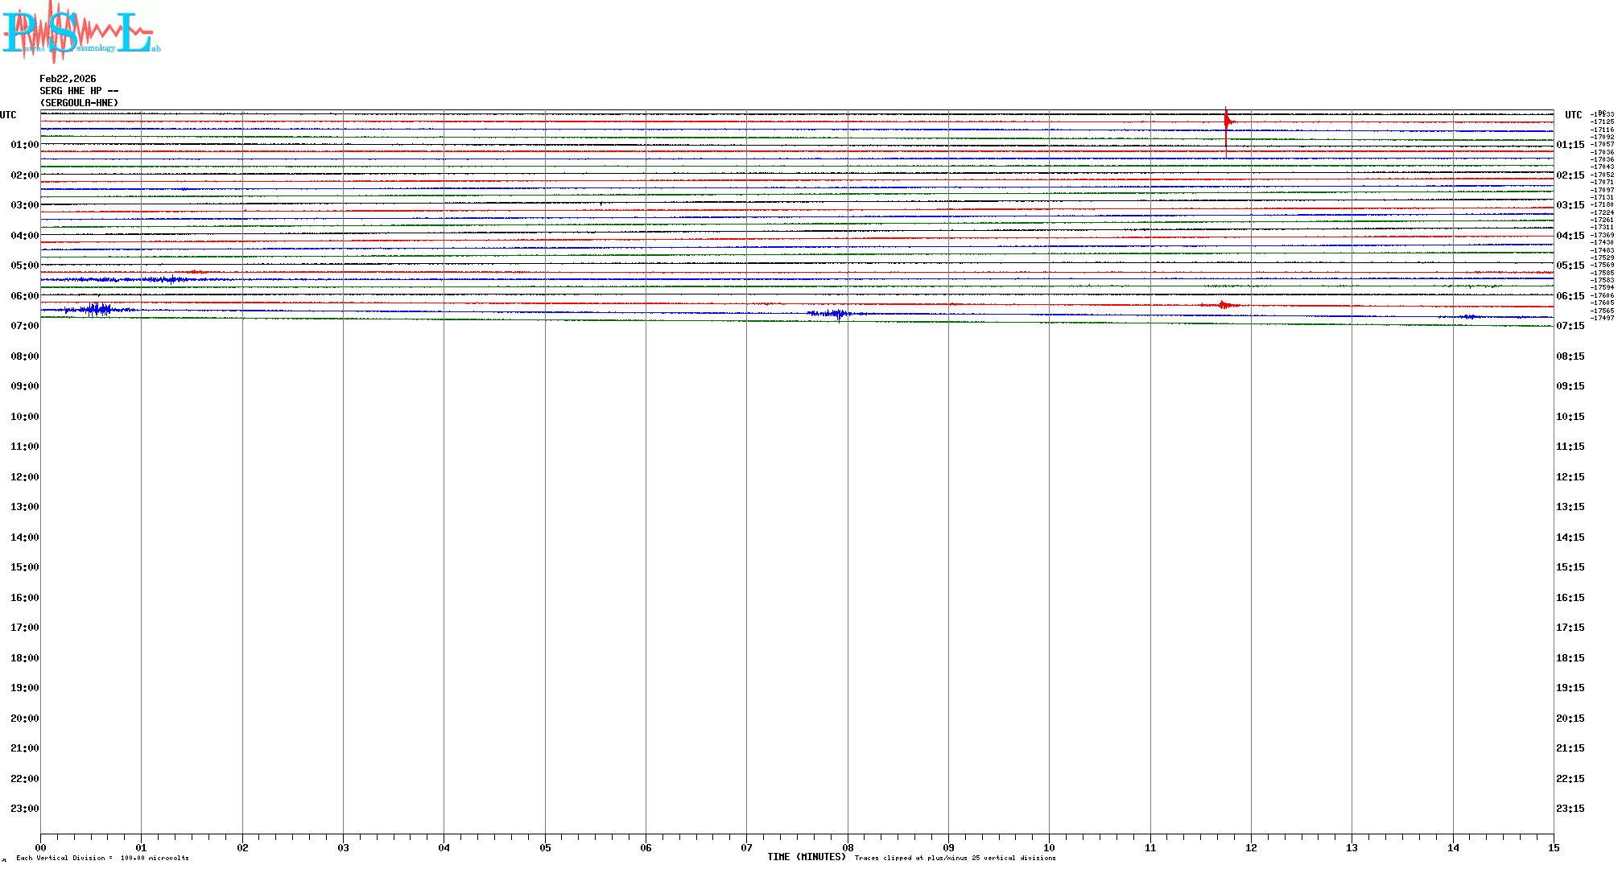Viewport: 1618px width, 869px height.
Task: Click the TIME (MINUTES) axis title
Action: click(x=806, y=857)
